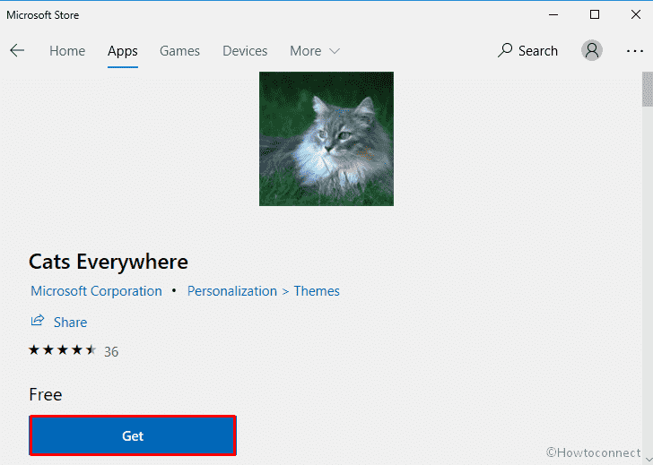The width and height of the screenshot is (653, 465).
Task: Click the Search magnifier icon
Action: coord(505,50)
